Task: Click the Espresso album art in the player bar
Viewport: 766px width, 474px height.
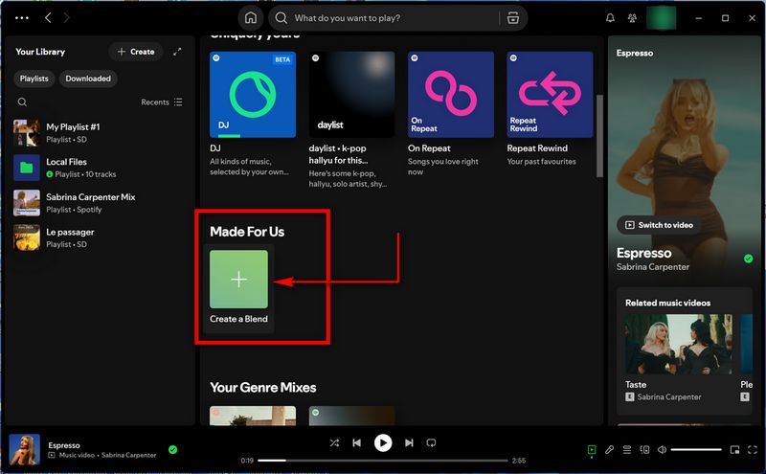Action: tap(25, 449)
